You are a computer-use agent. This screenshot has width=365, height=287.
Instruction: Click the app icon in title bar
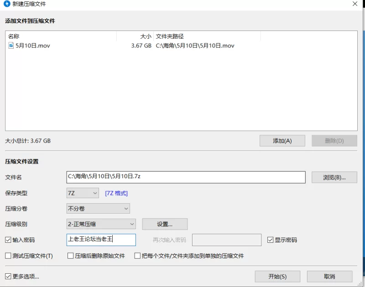tap(6, 4)
